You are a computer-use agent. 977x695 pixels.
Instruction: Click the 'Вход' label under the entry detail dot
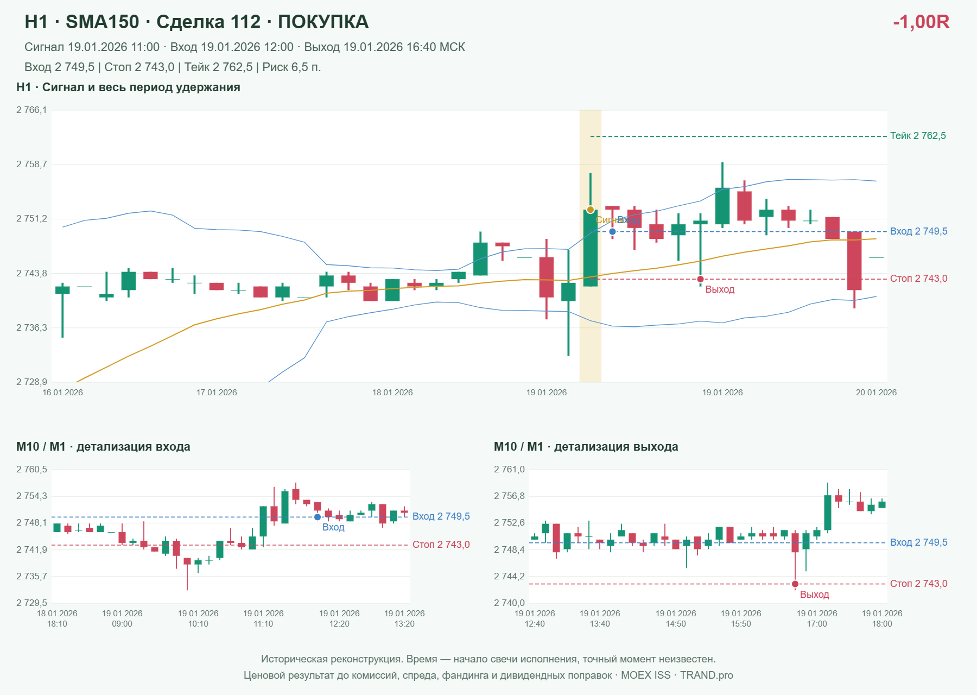(333, 527)
